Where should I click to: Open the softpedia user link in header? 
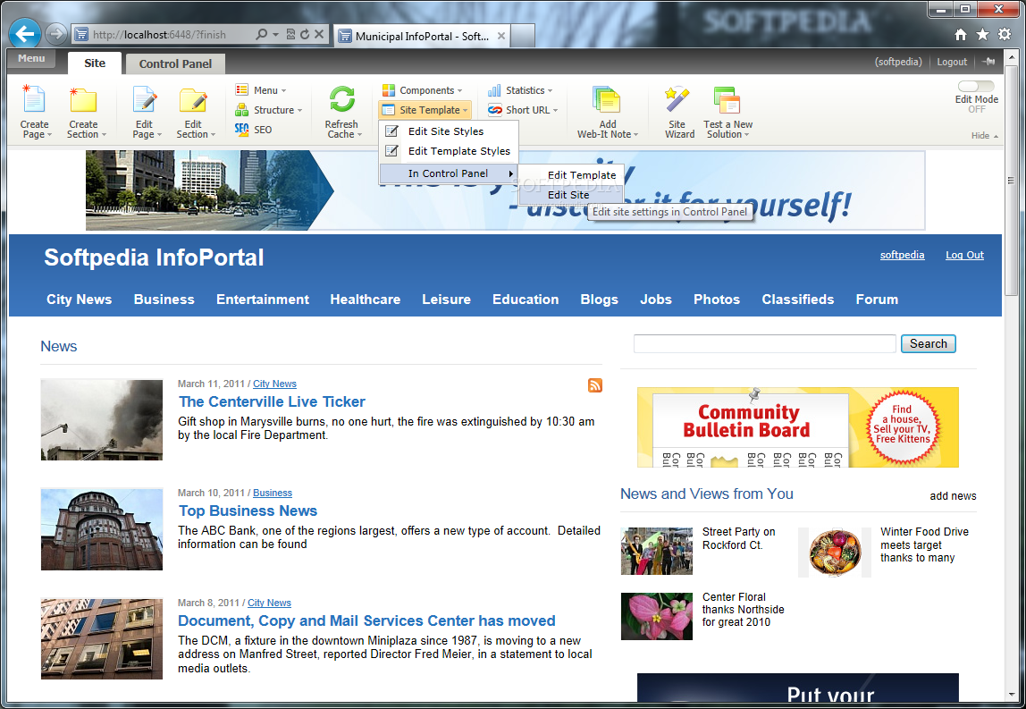click(902, 255)
